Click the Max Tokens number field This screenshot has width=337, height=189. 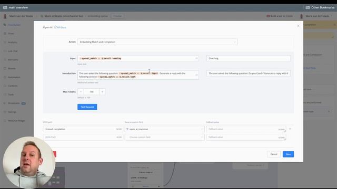pos(92,92)
